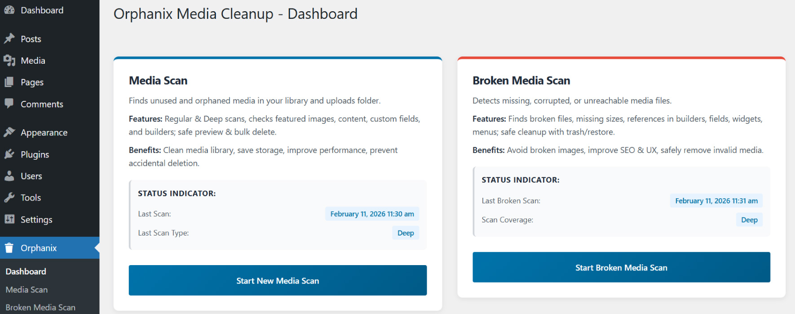The image size is (795, 314).
Task: Start New Media Scan
Action: 278,280
